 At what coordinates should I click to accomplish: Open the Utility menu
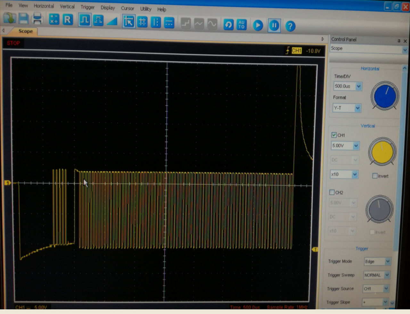145,9
